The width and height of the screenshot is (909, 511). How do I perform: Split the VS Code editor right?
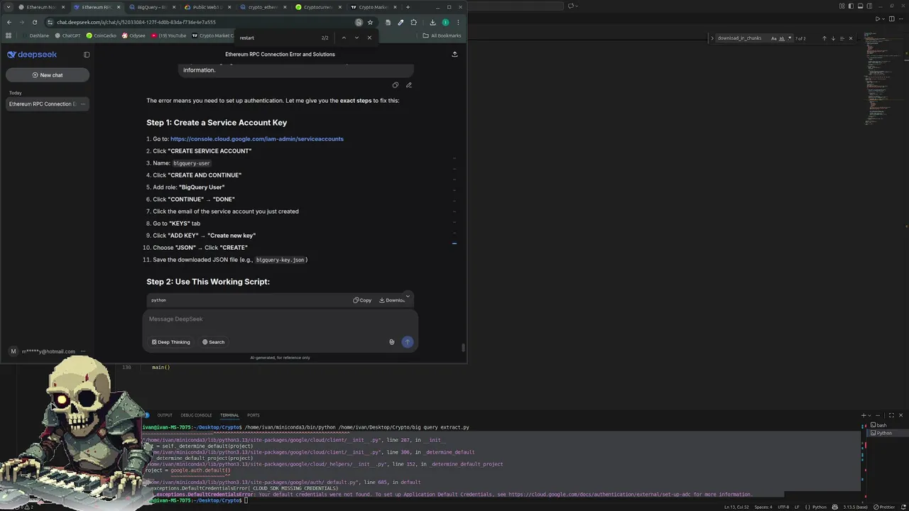(x=893, y=19)
